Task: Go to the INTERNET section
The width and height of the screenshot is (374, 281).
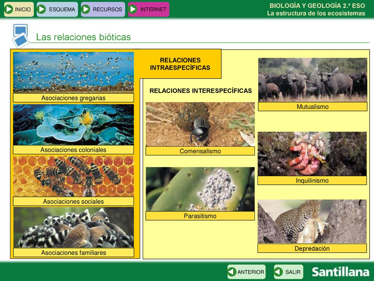Action: point(149,9)
